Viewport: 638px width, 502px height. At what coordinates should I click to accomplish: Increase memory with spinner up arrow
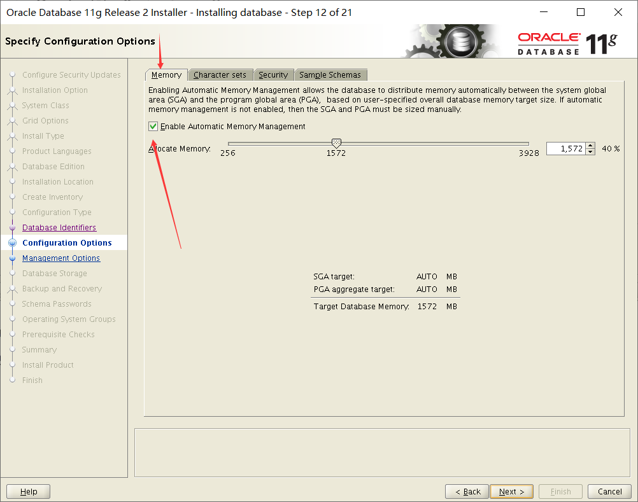[x=591, y=146]
